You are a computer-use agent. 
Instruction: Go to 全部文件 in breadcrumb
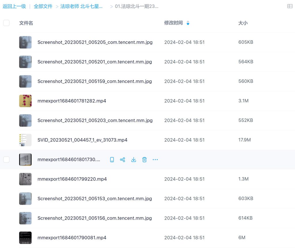43,6
